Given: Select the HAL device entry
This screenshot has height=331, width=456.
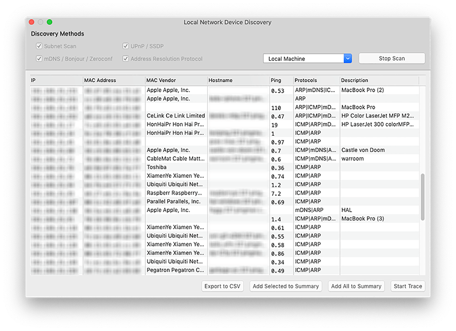Looking at the screenshot, I should click(x=350, y=210).
